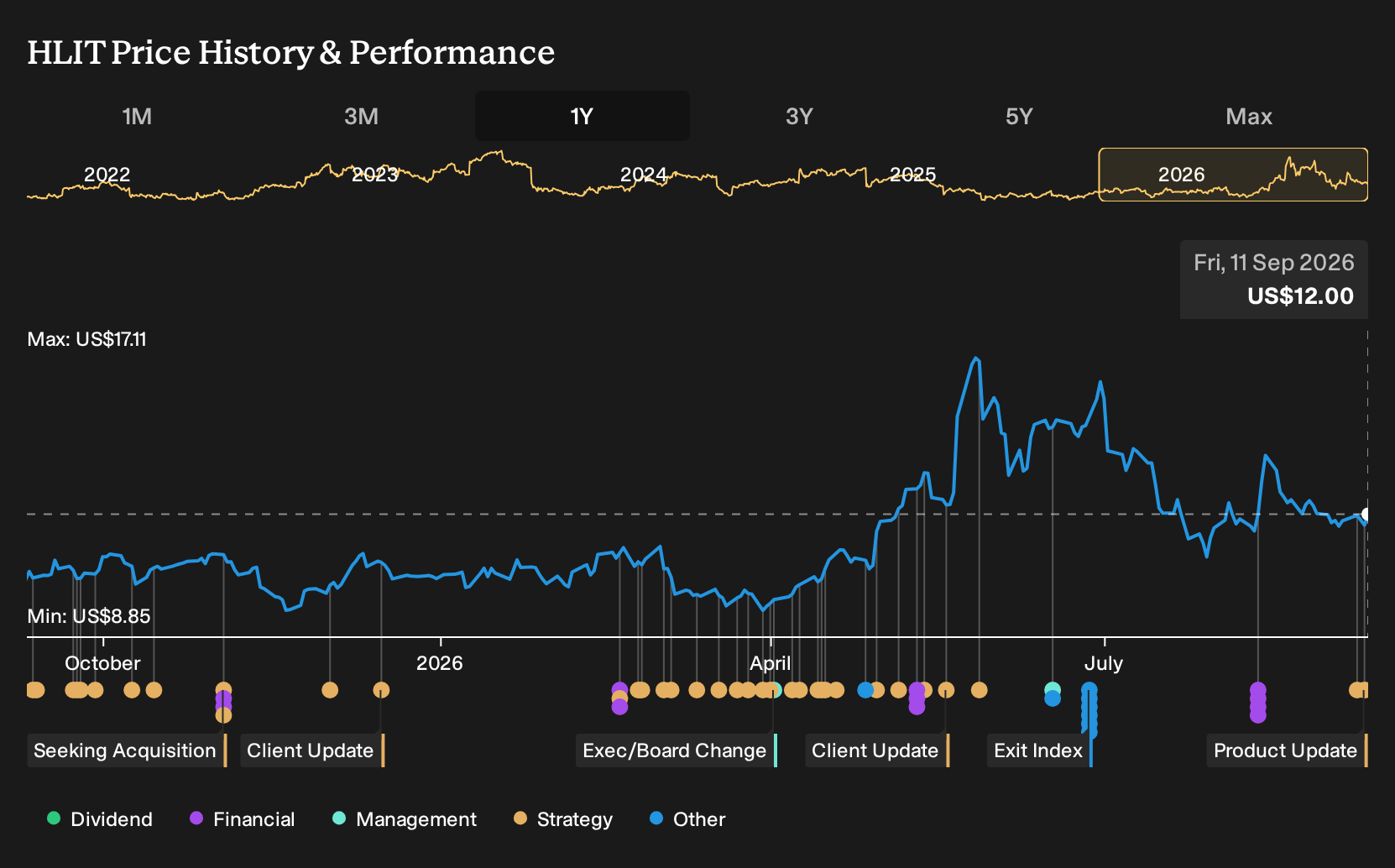1395x868 pixels.
Task: Click the blue Other event dot stack at July
Action: 1089,709
